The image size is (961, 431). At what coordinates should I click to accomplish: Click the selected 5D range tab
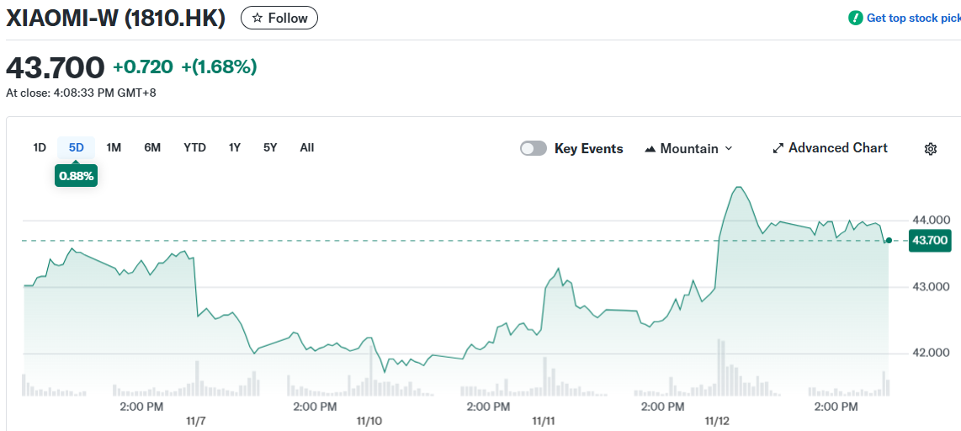click(x=77, y=147)
